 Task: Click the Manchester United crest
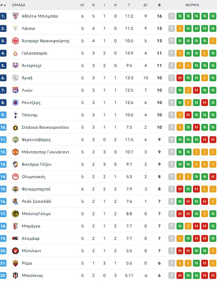click(15, 152)
